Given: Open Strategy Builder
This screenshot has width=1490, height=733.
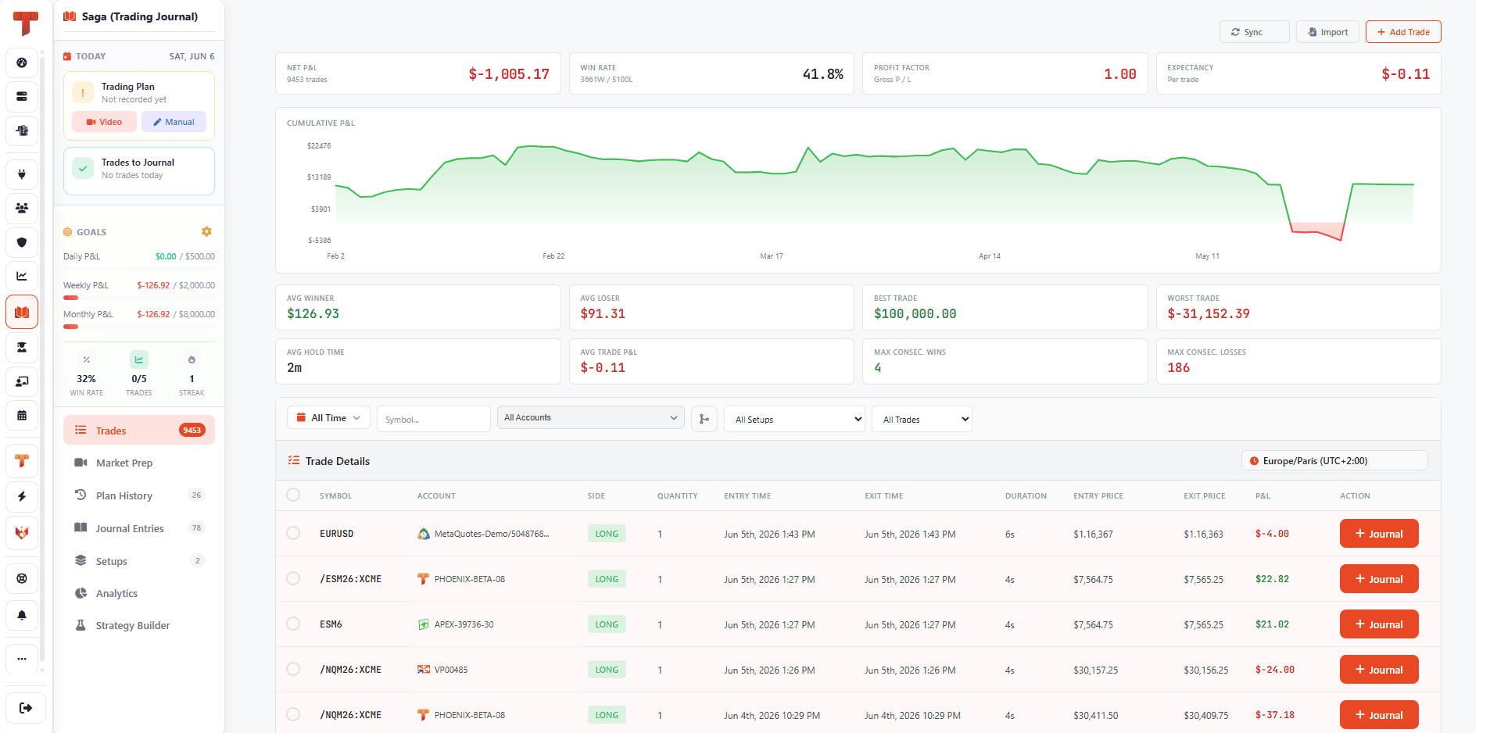Looking at the screenshot, I should click(x=139, y=625).
